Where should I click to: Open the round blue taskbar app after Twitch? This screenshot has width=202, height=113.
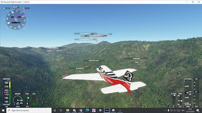[x=100, y=110]
